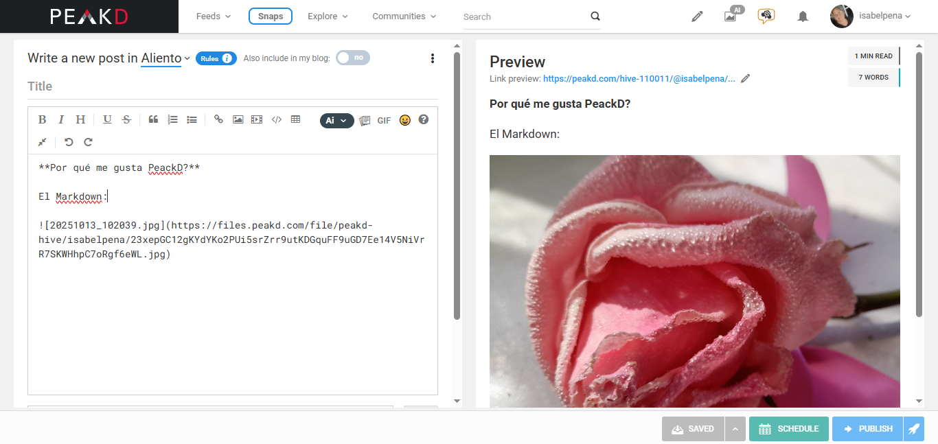Undo last edit
Image resolution: width=938 pixels, height=444 pixels.
(x=69, y=142)
